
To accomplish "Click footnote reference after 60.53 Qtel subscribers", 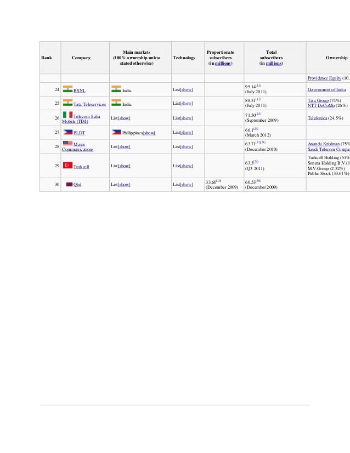I will pyautogui.click(x=258, y=180).
